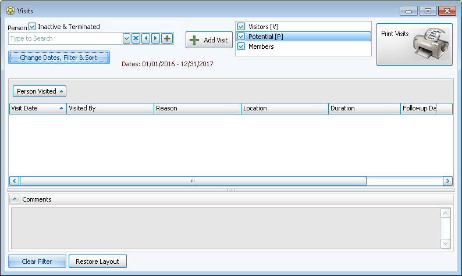Go to previous person with left arrow

[x=146, y=38]
